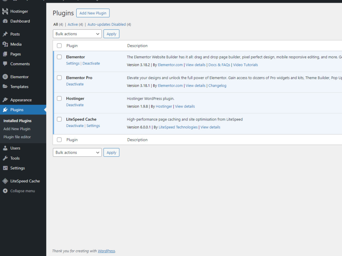342x256 pixels.
Task: Open View details for Hostinger plugin
Action: click(185, 106)
